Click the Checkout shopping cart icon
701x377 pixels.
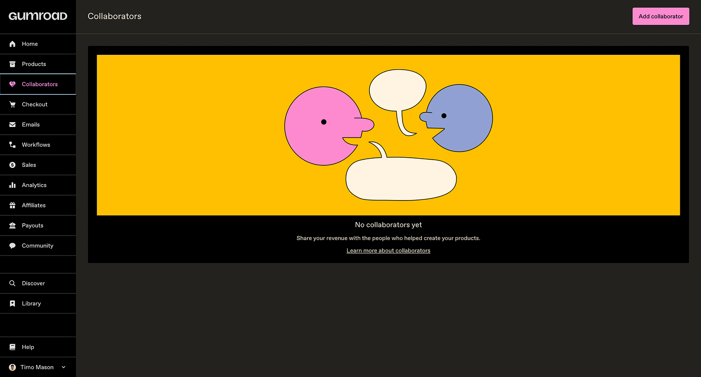point(13,104)
